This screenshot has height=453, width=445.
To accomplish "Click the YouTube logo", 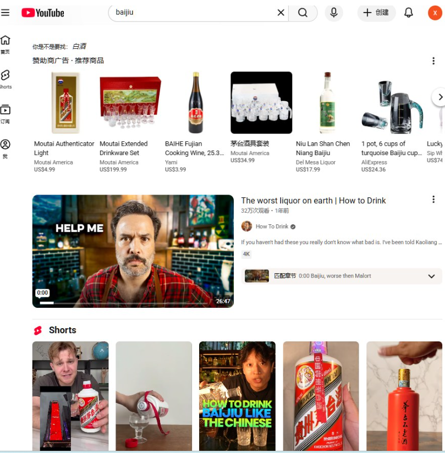I will (43, 13).
